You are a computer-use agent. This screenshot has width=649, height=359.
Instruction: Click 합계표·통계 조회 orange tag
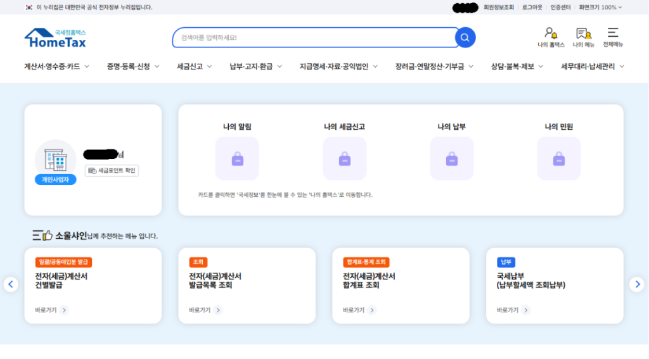tap(366, 262)
